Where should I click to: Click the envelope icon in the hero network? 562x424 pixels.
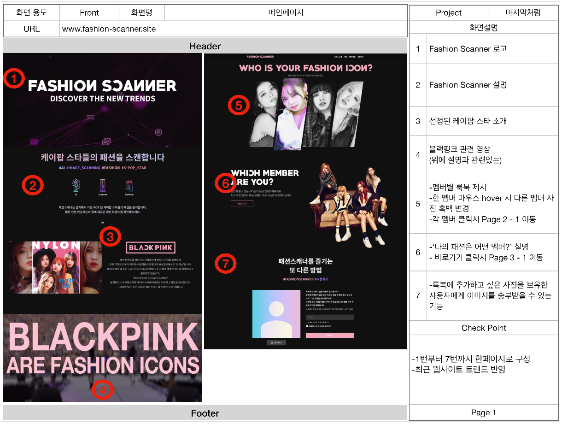tap(90, 118)
